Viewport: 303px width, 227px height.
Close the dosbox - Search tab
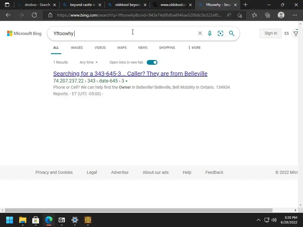(x=54, y=5)
